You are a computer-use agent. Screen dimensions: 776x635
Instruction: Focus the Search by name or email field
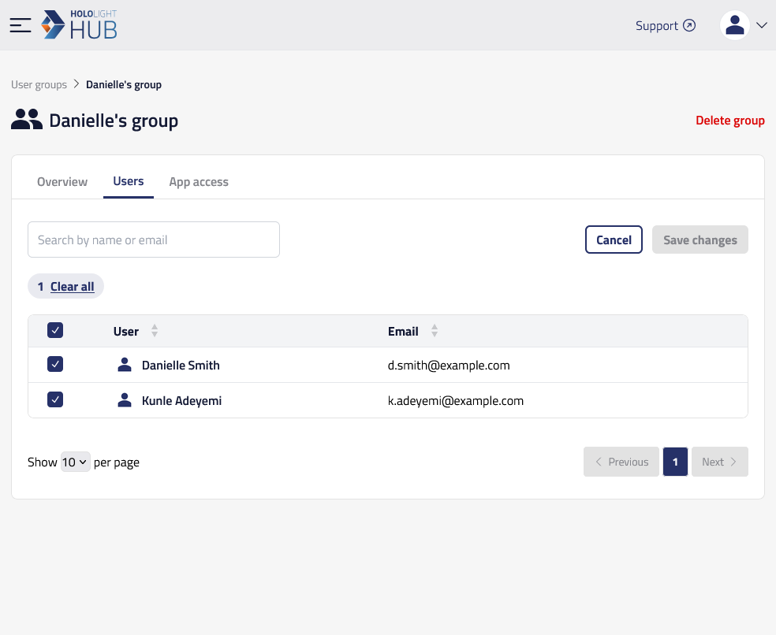click(154, 240)
